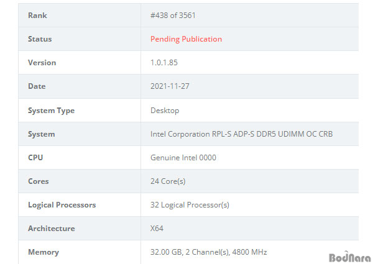The height and width of the screenshot is (264, 373).
Task: Click the System Type label
Action: click(51, 111)
